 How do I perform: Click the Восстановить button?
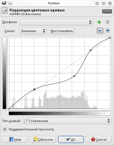point(62,31)
